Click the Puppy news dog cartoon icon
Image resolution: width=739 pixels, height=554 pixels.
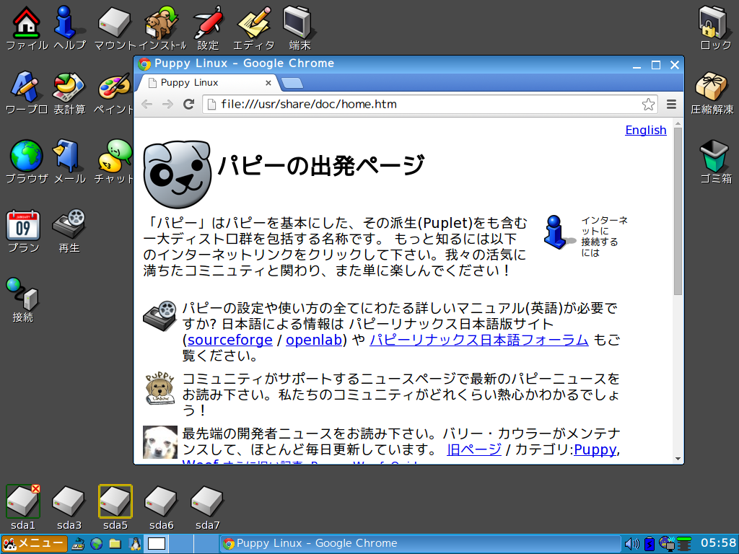(159, 388)
